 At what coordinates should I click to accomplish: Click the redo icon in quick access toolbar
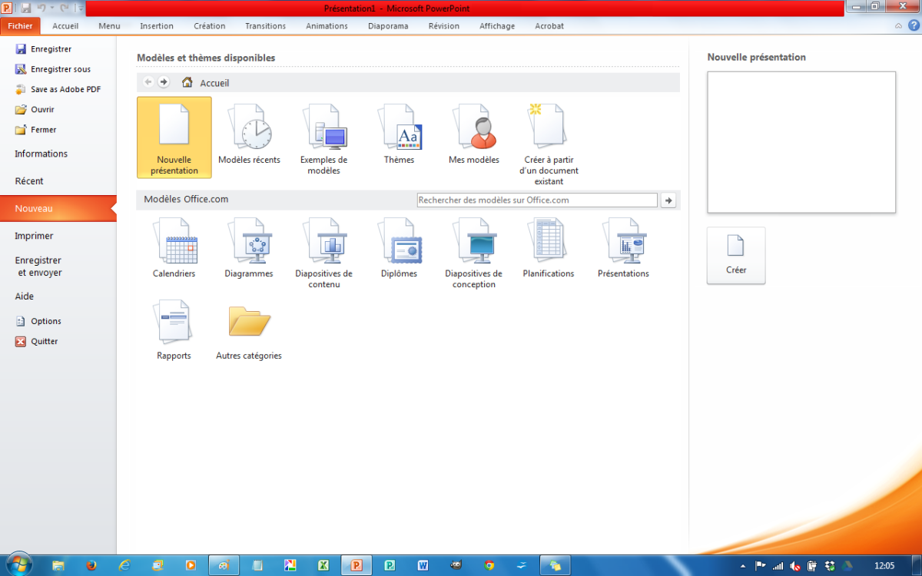[65, 8]
